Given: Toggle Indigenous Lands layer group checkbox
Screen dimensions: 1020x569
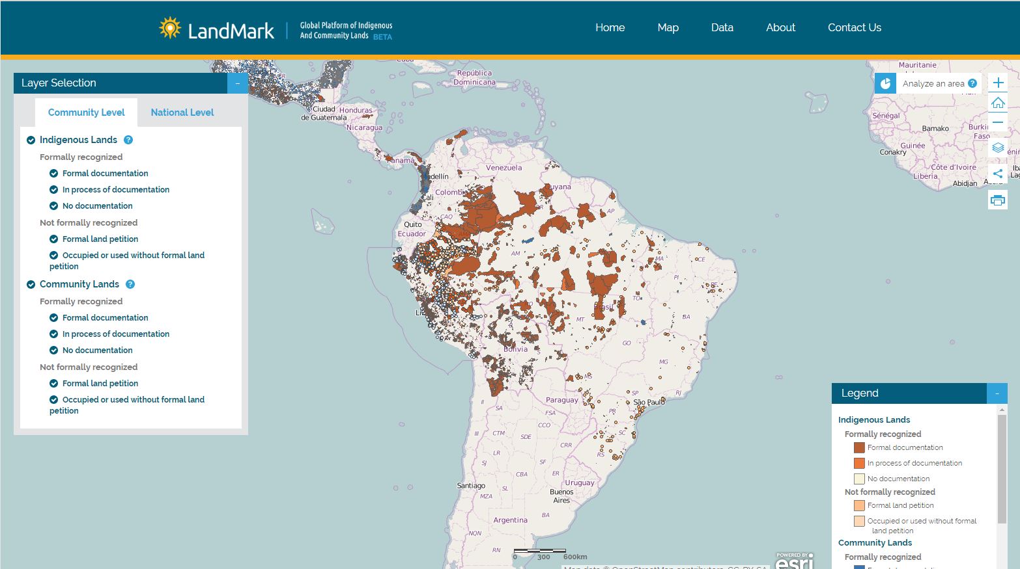Looking at the screenshot, I should 31,140.
